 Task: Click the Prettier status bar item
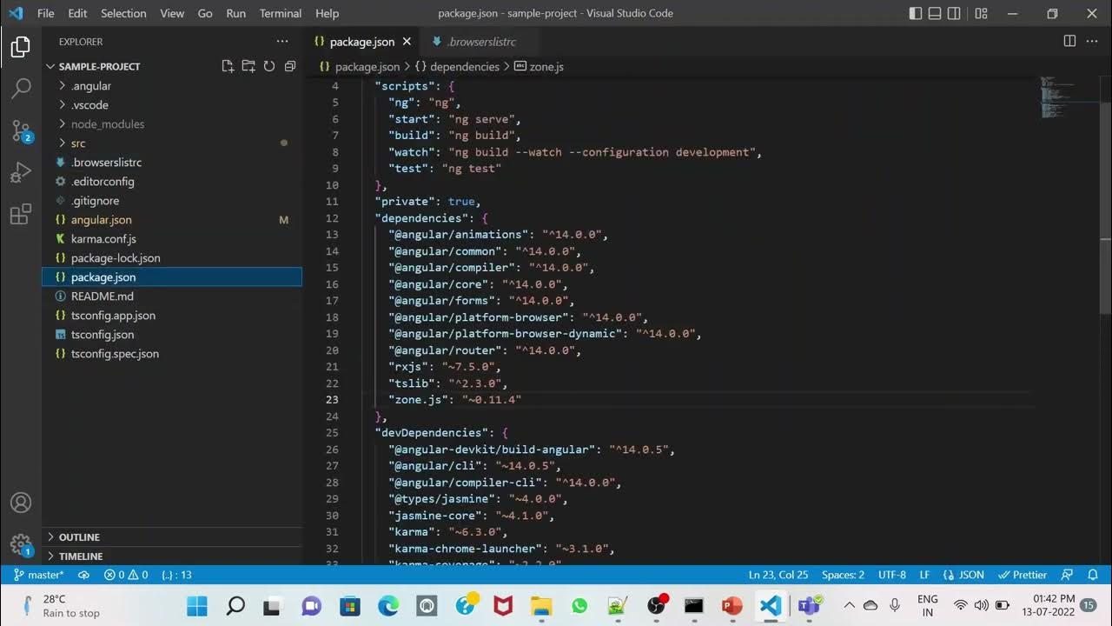1023,575
